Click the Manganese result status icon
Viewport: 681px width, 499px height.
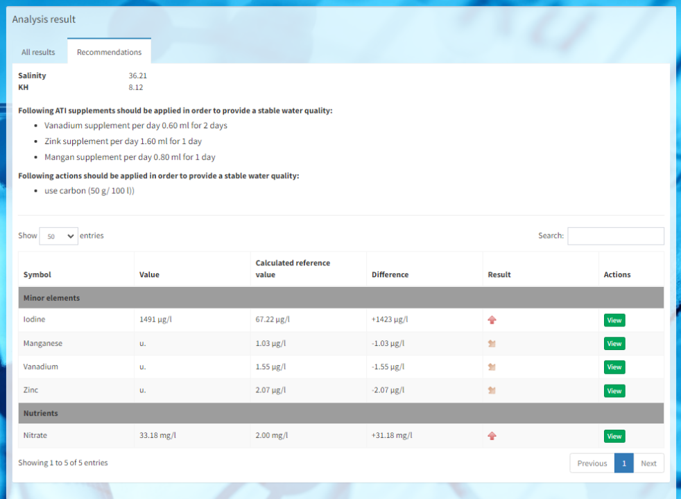point(492,344)
